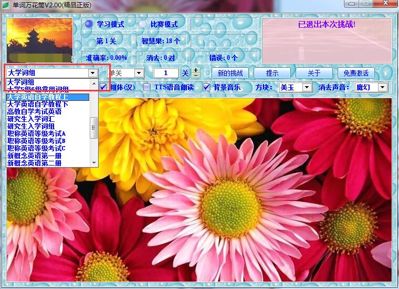Open the 大学词组 word library dropdown arrow
This screenshot has width=399, height=289.
click(x=92, y=73)
